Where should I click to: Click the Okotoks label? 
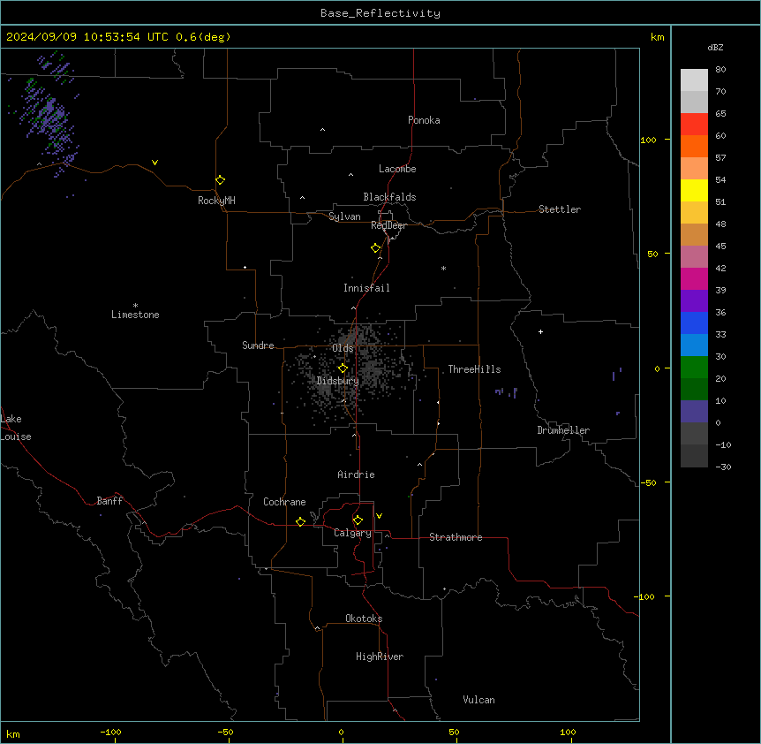364,619
